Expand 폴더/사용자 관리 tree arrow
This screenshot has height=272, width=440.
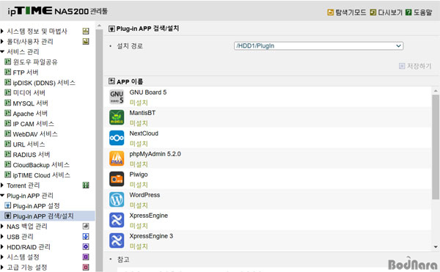pos(2,42)
